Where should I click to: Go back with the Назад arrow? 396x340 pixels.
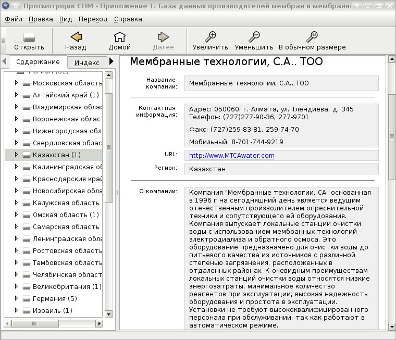(x=76, y=37)
